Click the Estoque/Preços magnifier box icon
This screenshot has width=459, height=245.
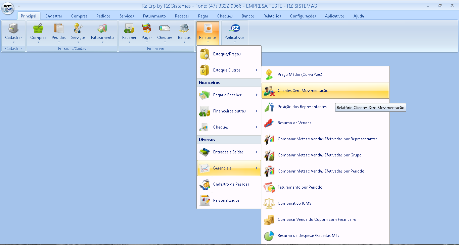click(x=205, y=54)
